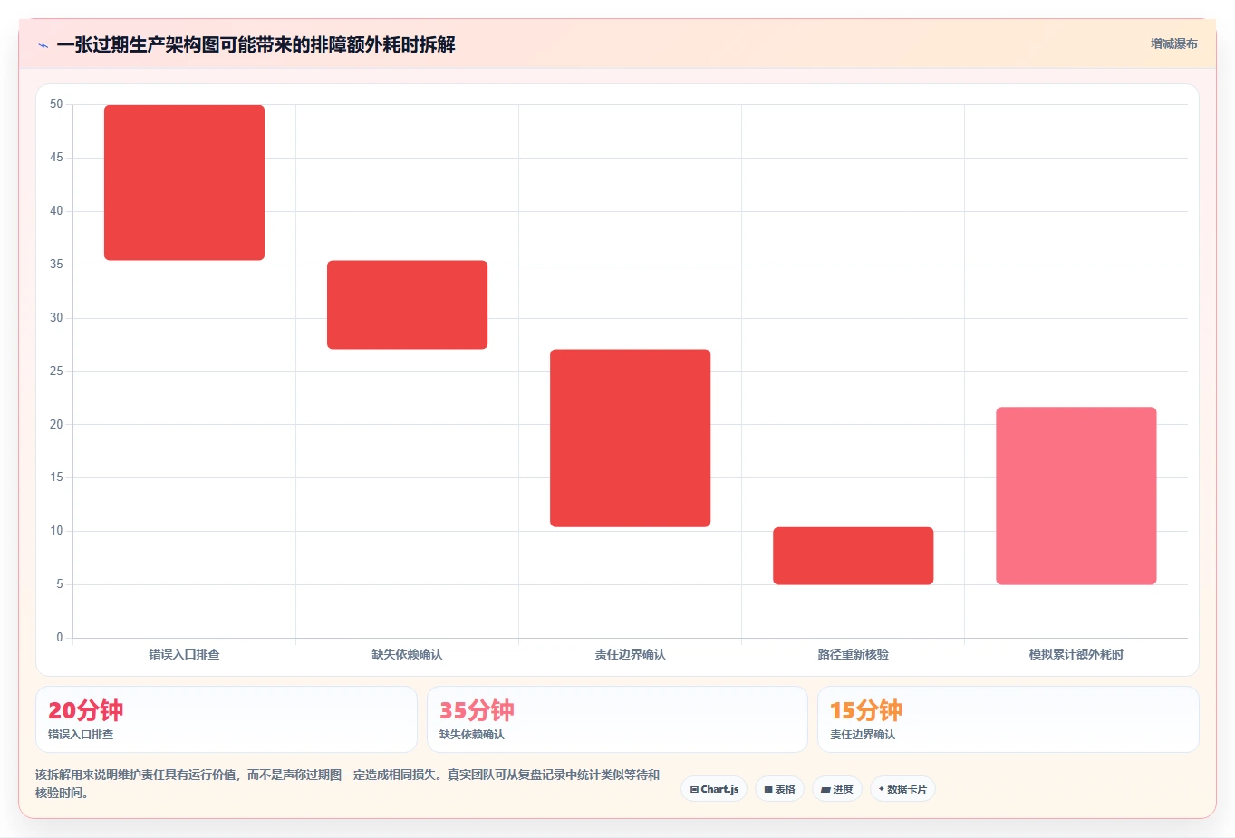Click the x-axis label 路径重新核验
The image size is (1235, 838).
pos(853,654)
